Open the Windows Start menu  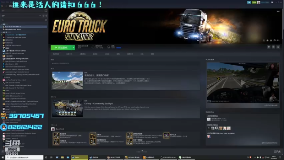(x=2, y=157)
